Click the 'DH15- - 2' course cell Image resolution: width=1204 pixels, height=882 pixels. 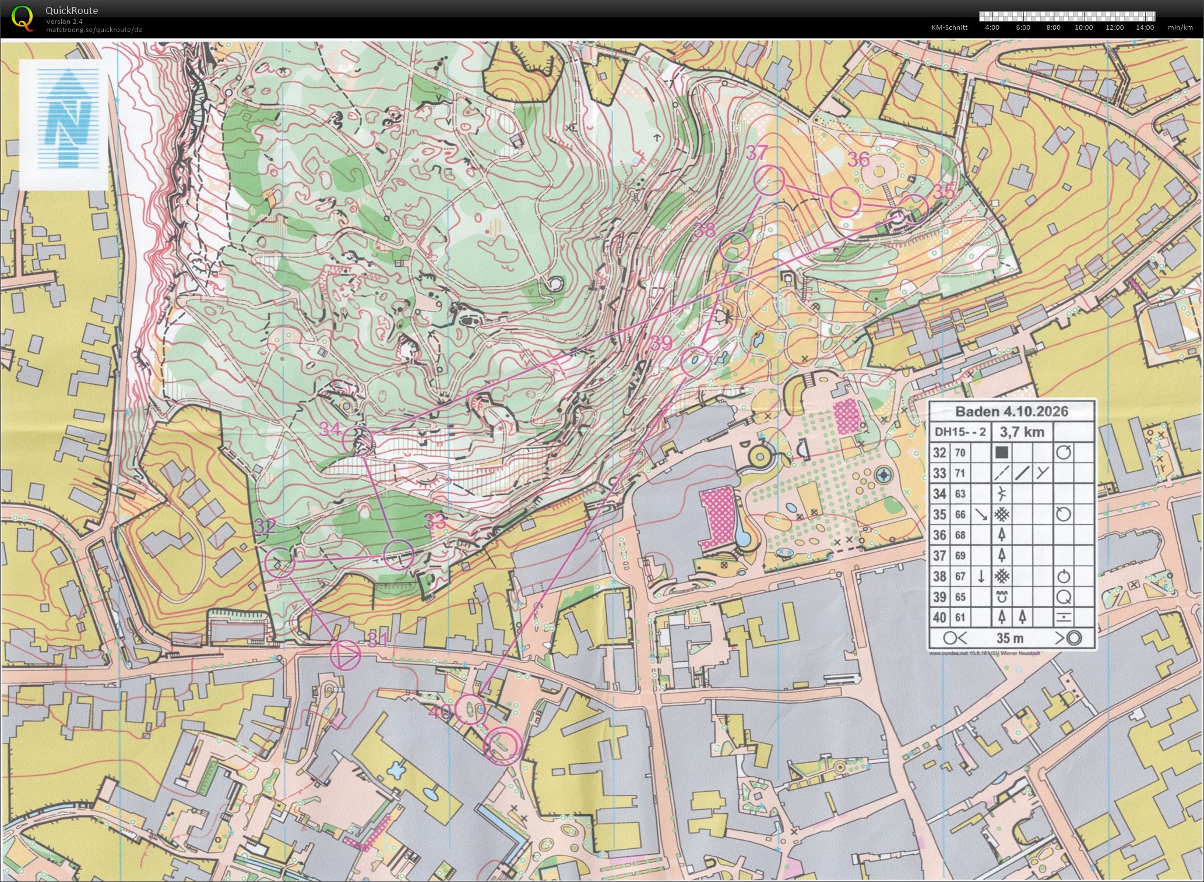(960, 432)
